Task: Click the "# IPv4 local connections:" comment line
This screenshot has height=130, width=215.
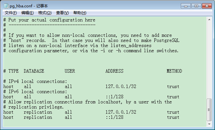Action: click(35, 81)
